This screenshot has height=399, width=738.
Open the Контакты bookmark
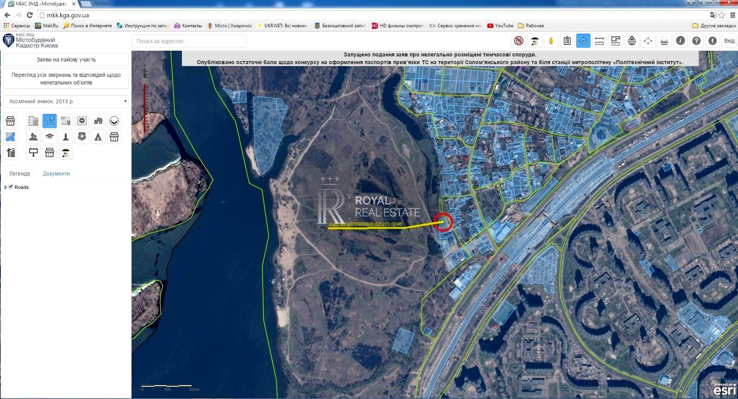[x=188, y=26]
